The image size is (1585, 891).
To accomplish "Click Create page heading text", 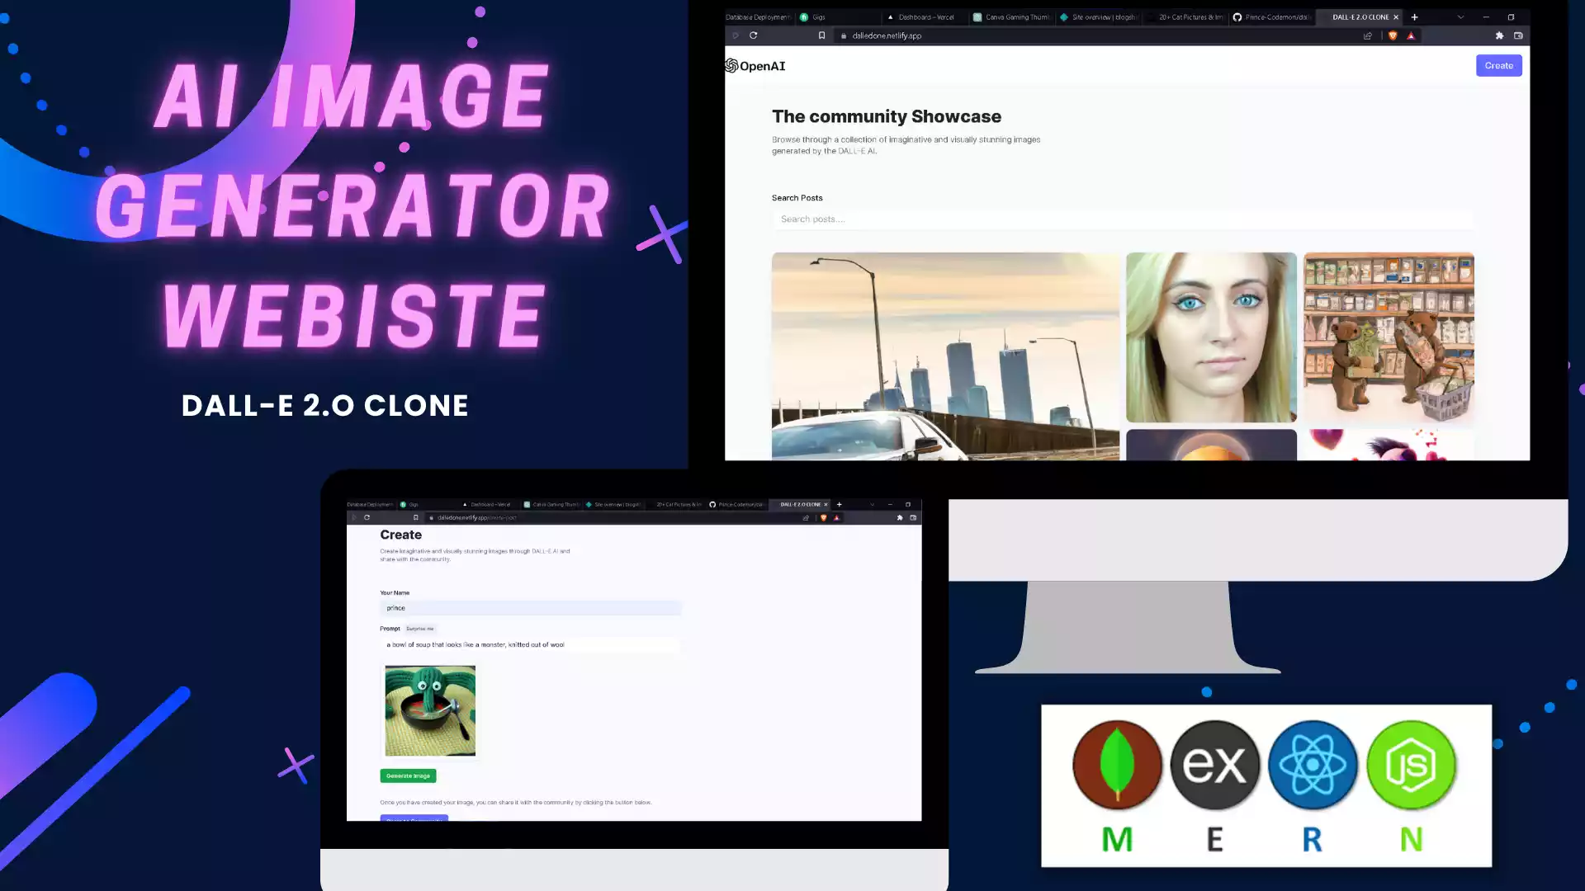I will pos(400,535).
